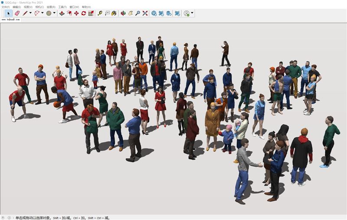The width and height of the screenshot is (347, 220).
Task: Select the Paint Bucket tool
Action: point(114,13)
